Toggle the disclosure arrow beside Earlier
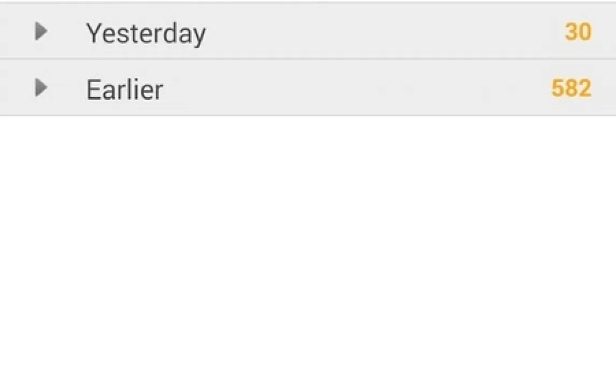Screen dimensions: 616x384 41,87
